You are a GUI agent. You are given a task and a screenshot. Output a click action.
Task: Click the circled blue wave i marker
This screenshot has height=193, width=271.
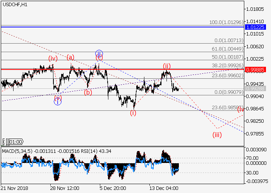click(x=57, y=102)
